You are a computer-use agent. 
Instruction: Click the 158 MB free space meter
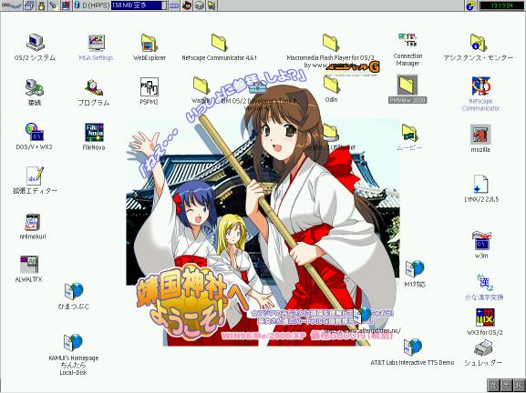(x=139, y=5)
